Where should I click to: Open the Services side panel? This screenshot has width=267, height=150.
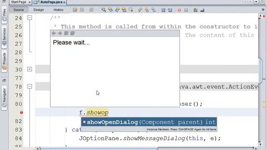coord(4,37)
